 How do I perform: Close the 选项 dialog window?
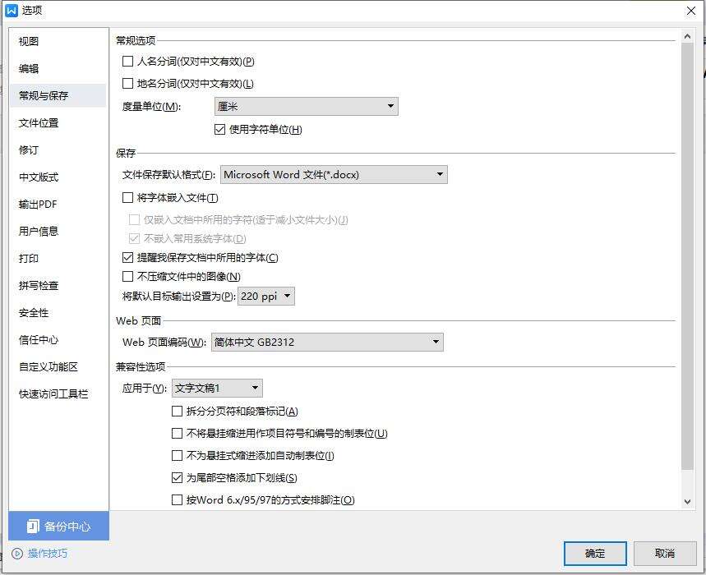(690, 11)
